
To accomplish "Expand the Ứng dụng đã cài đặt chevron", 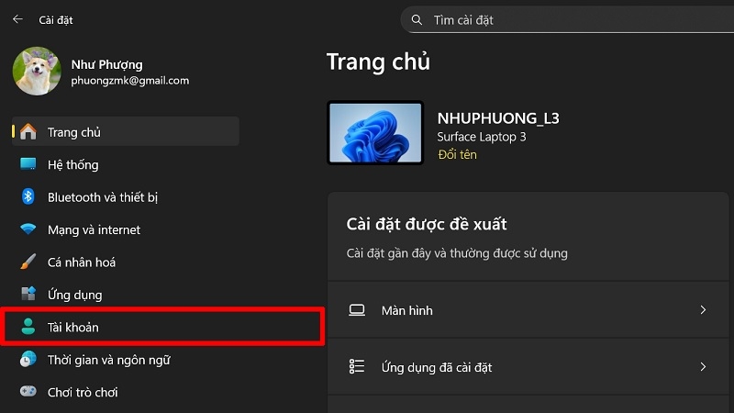I will [x=703, y=366].
